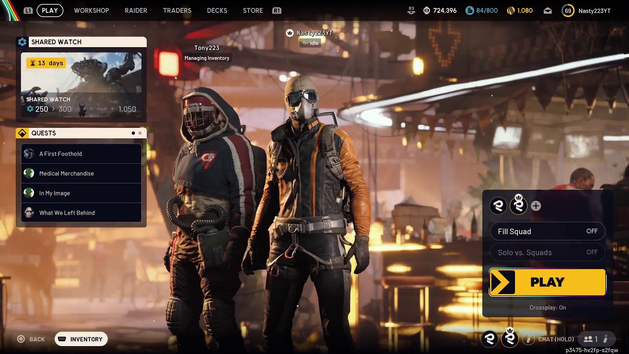Toggle Fill Squad option

coord(547,232)
